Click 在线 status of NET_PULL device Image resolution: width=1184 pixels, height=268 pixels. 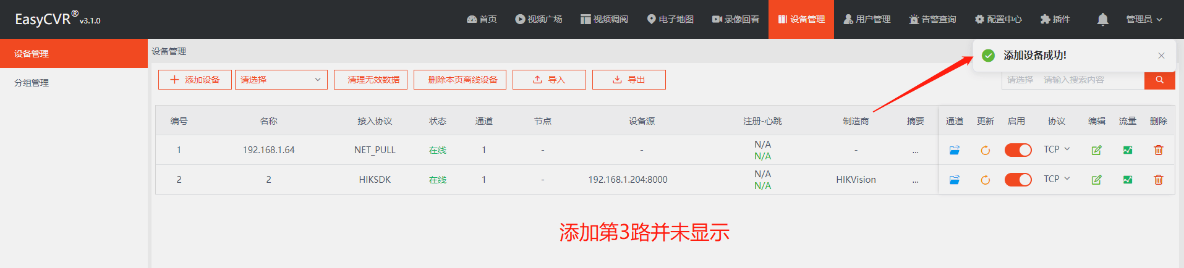point(438,150)
